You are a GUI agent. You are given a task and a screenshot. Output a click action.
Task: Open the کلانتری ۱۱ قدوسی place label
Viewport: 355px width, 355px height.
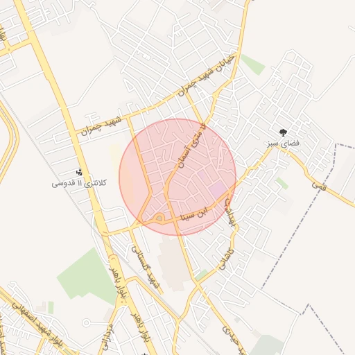click(x=79, y=184)
